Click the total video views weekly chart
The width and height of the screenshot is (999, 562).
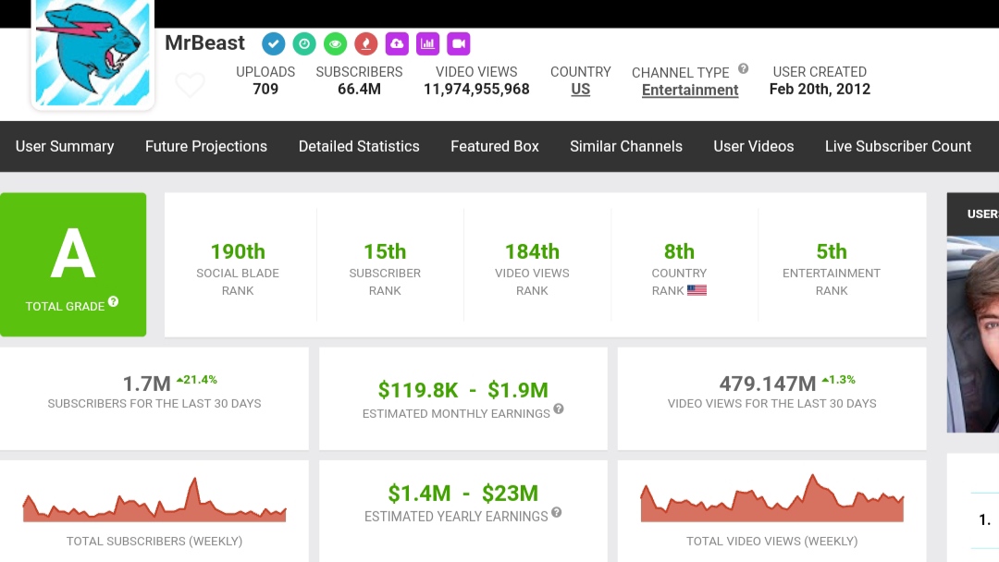pos(772,498)
